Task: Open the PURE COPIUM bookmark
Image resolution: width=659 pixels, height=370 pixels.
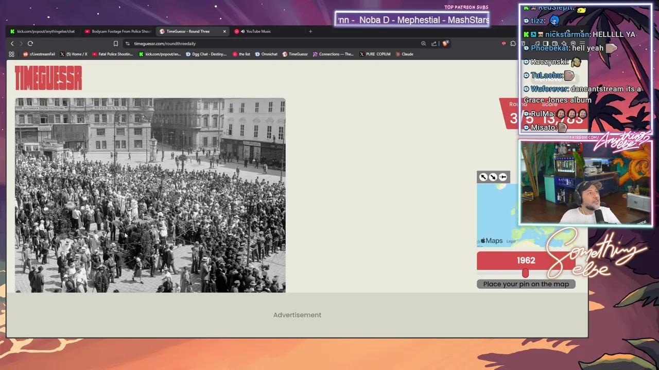Action: tap(375, 54)
